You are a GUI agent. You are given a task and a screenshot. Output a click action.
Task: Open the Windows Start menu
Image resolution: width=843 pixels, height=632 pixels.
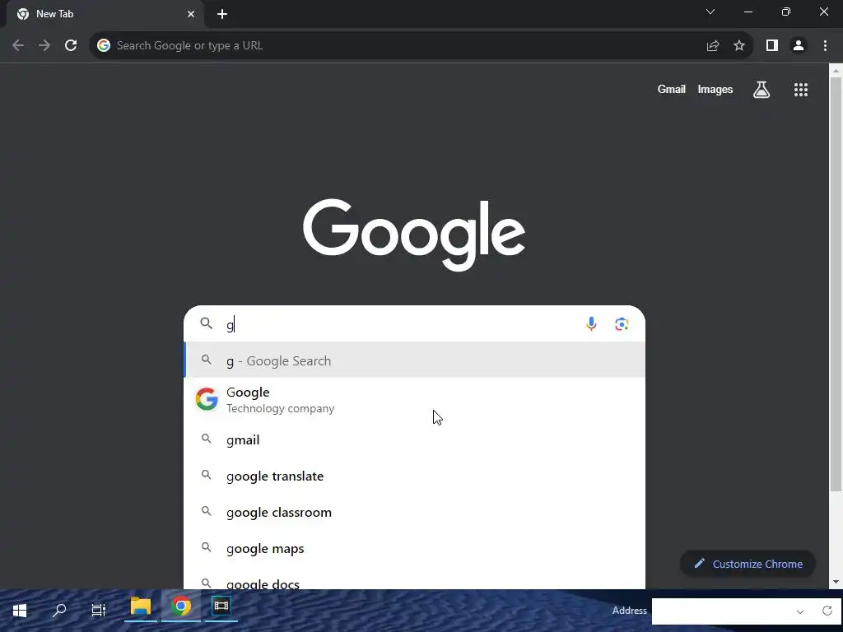pos(20,610)
